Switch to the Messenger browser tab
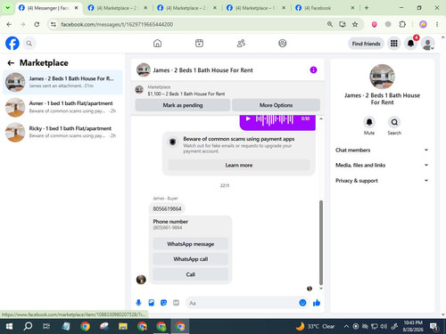The height and width of the screenshot is (334, 446). pyautogui.click(x=48, y=8)
